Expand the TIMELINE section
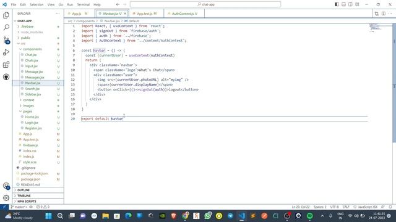This screenshot has height=222, width=396. tap(38, 195)
